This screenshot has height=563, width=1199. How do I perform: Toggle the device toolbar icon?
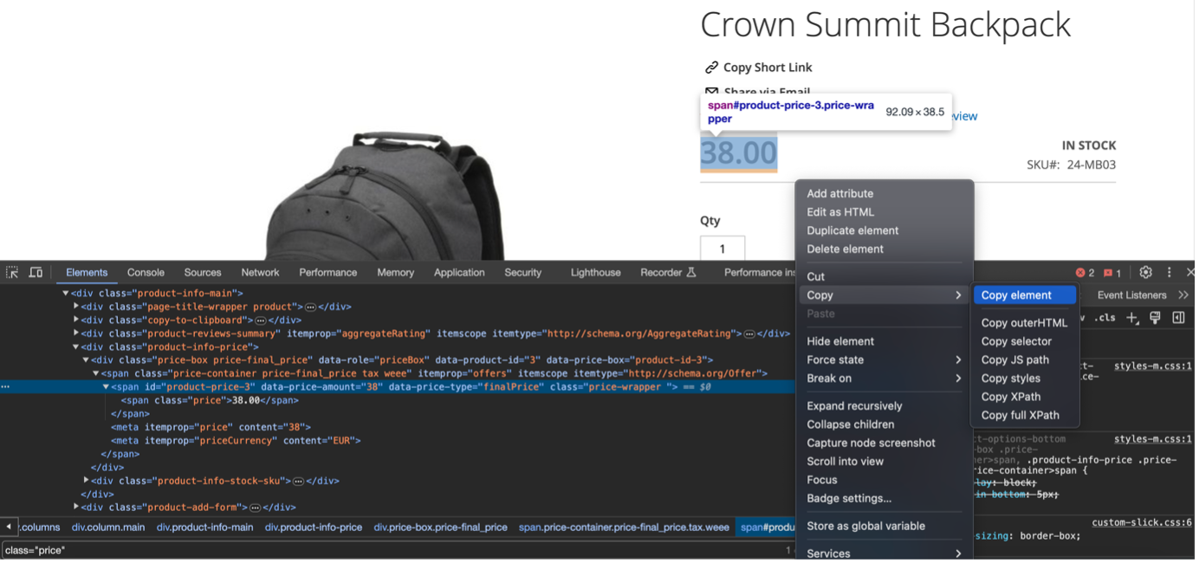[x=36, y=273]
